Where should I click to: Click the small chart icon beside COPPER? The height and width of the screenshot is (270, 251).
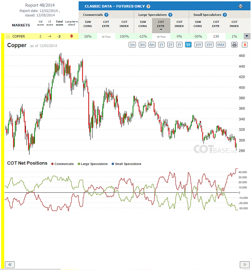click(8, 36)
